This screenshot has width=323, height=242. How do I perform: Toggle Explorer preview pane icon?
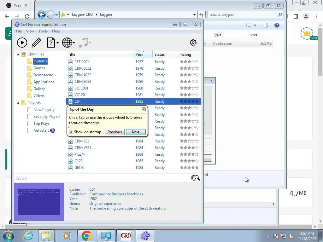pos(266,25)
